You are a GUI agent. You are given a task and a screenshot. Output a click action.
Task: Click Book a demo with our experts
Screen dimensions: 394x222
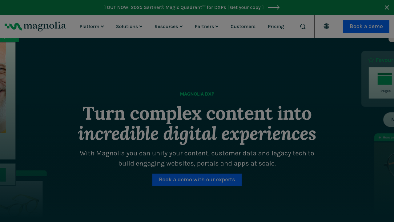tap(197, 180)
